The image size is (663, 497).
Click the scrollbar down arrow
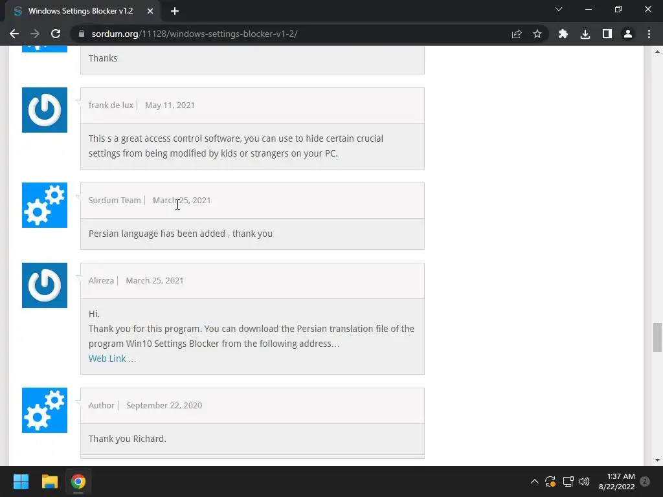click(657, 460)
